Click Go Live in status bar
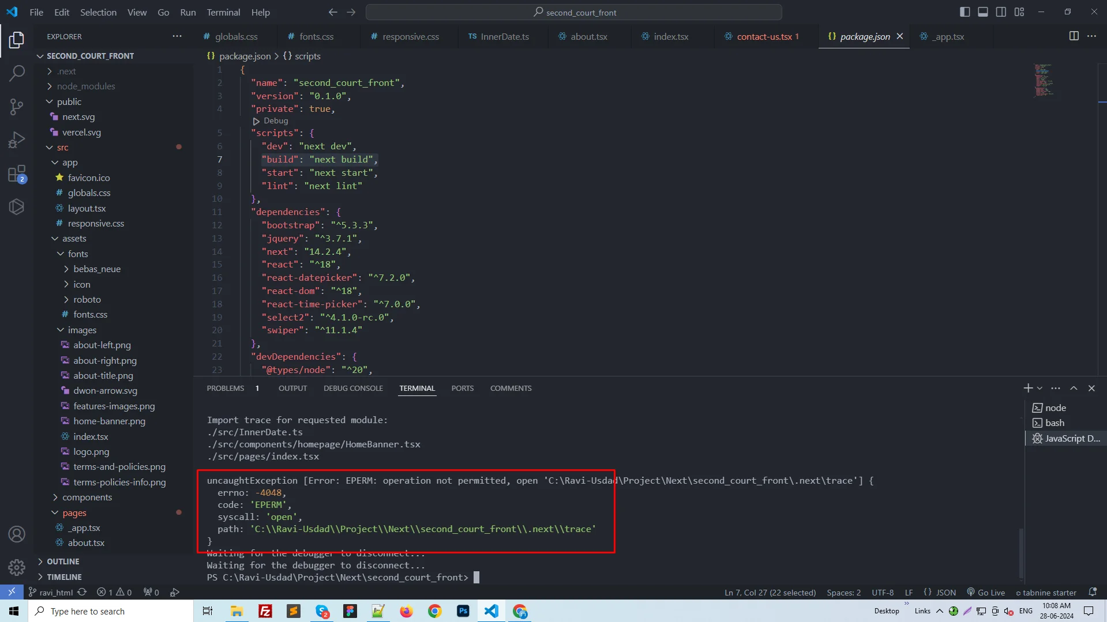This screenshot has height=622, width=1107. [986, 593]
